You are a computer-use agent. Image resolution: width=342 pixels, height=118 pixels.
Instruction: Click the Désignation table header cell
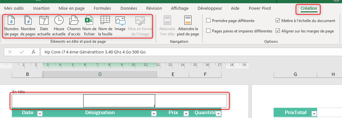tap(100, 112)
